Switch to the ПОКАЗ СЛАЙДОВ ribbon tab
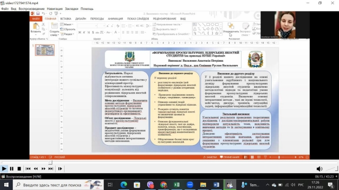This screenshot has width=339, height=190. click(138, 19)
